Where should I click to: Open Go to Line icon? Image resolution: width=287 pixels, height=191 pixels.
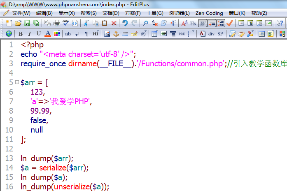(x=173, y=23)
